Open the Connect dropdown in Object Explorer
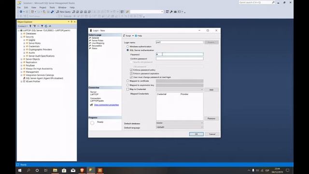The height and width of the screenshot is (174, 309). coord(23,26)
